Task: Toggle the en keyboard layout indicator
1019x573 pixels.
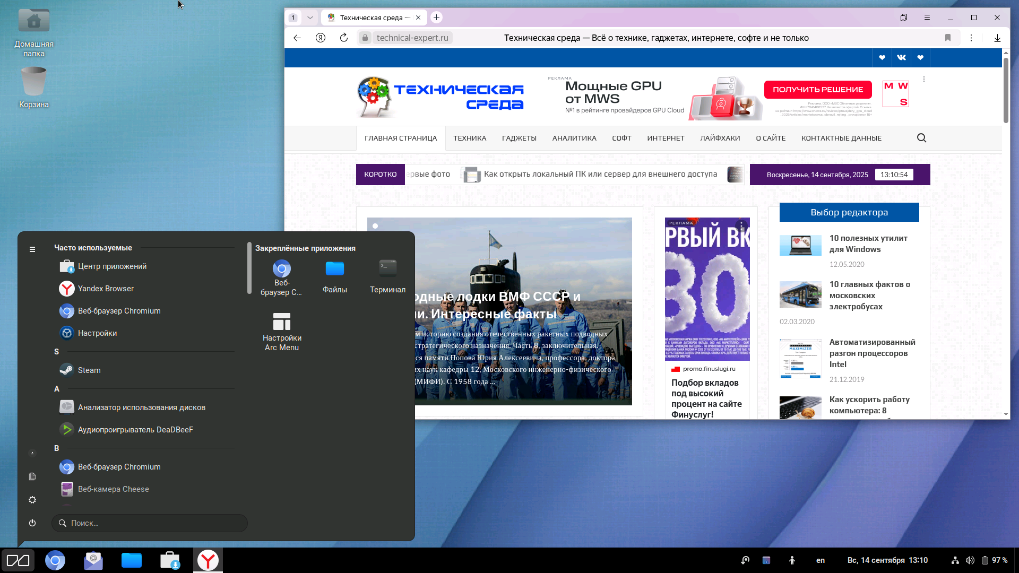Action: (821, 560)
